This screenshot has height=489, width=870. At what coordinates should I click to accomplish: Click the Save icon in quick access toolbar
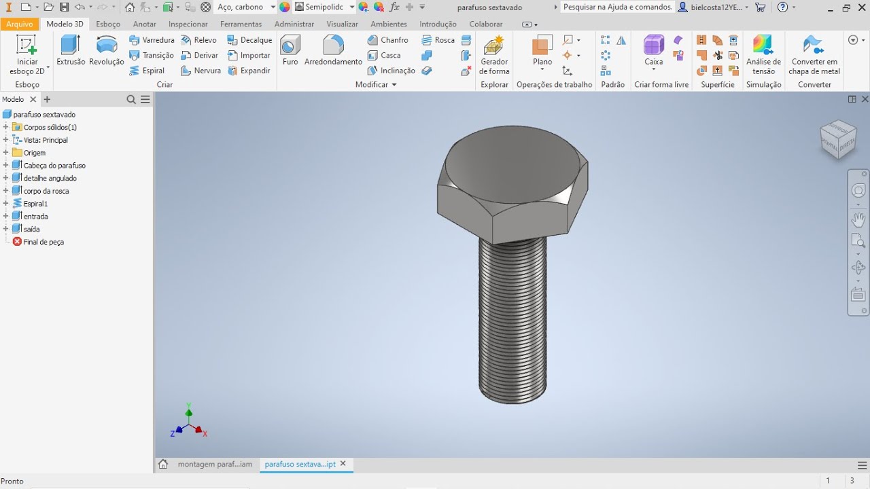pos(64,7)
